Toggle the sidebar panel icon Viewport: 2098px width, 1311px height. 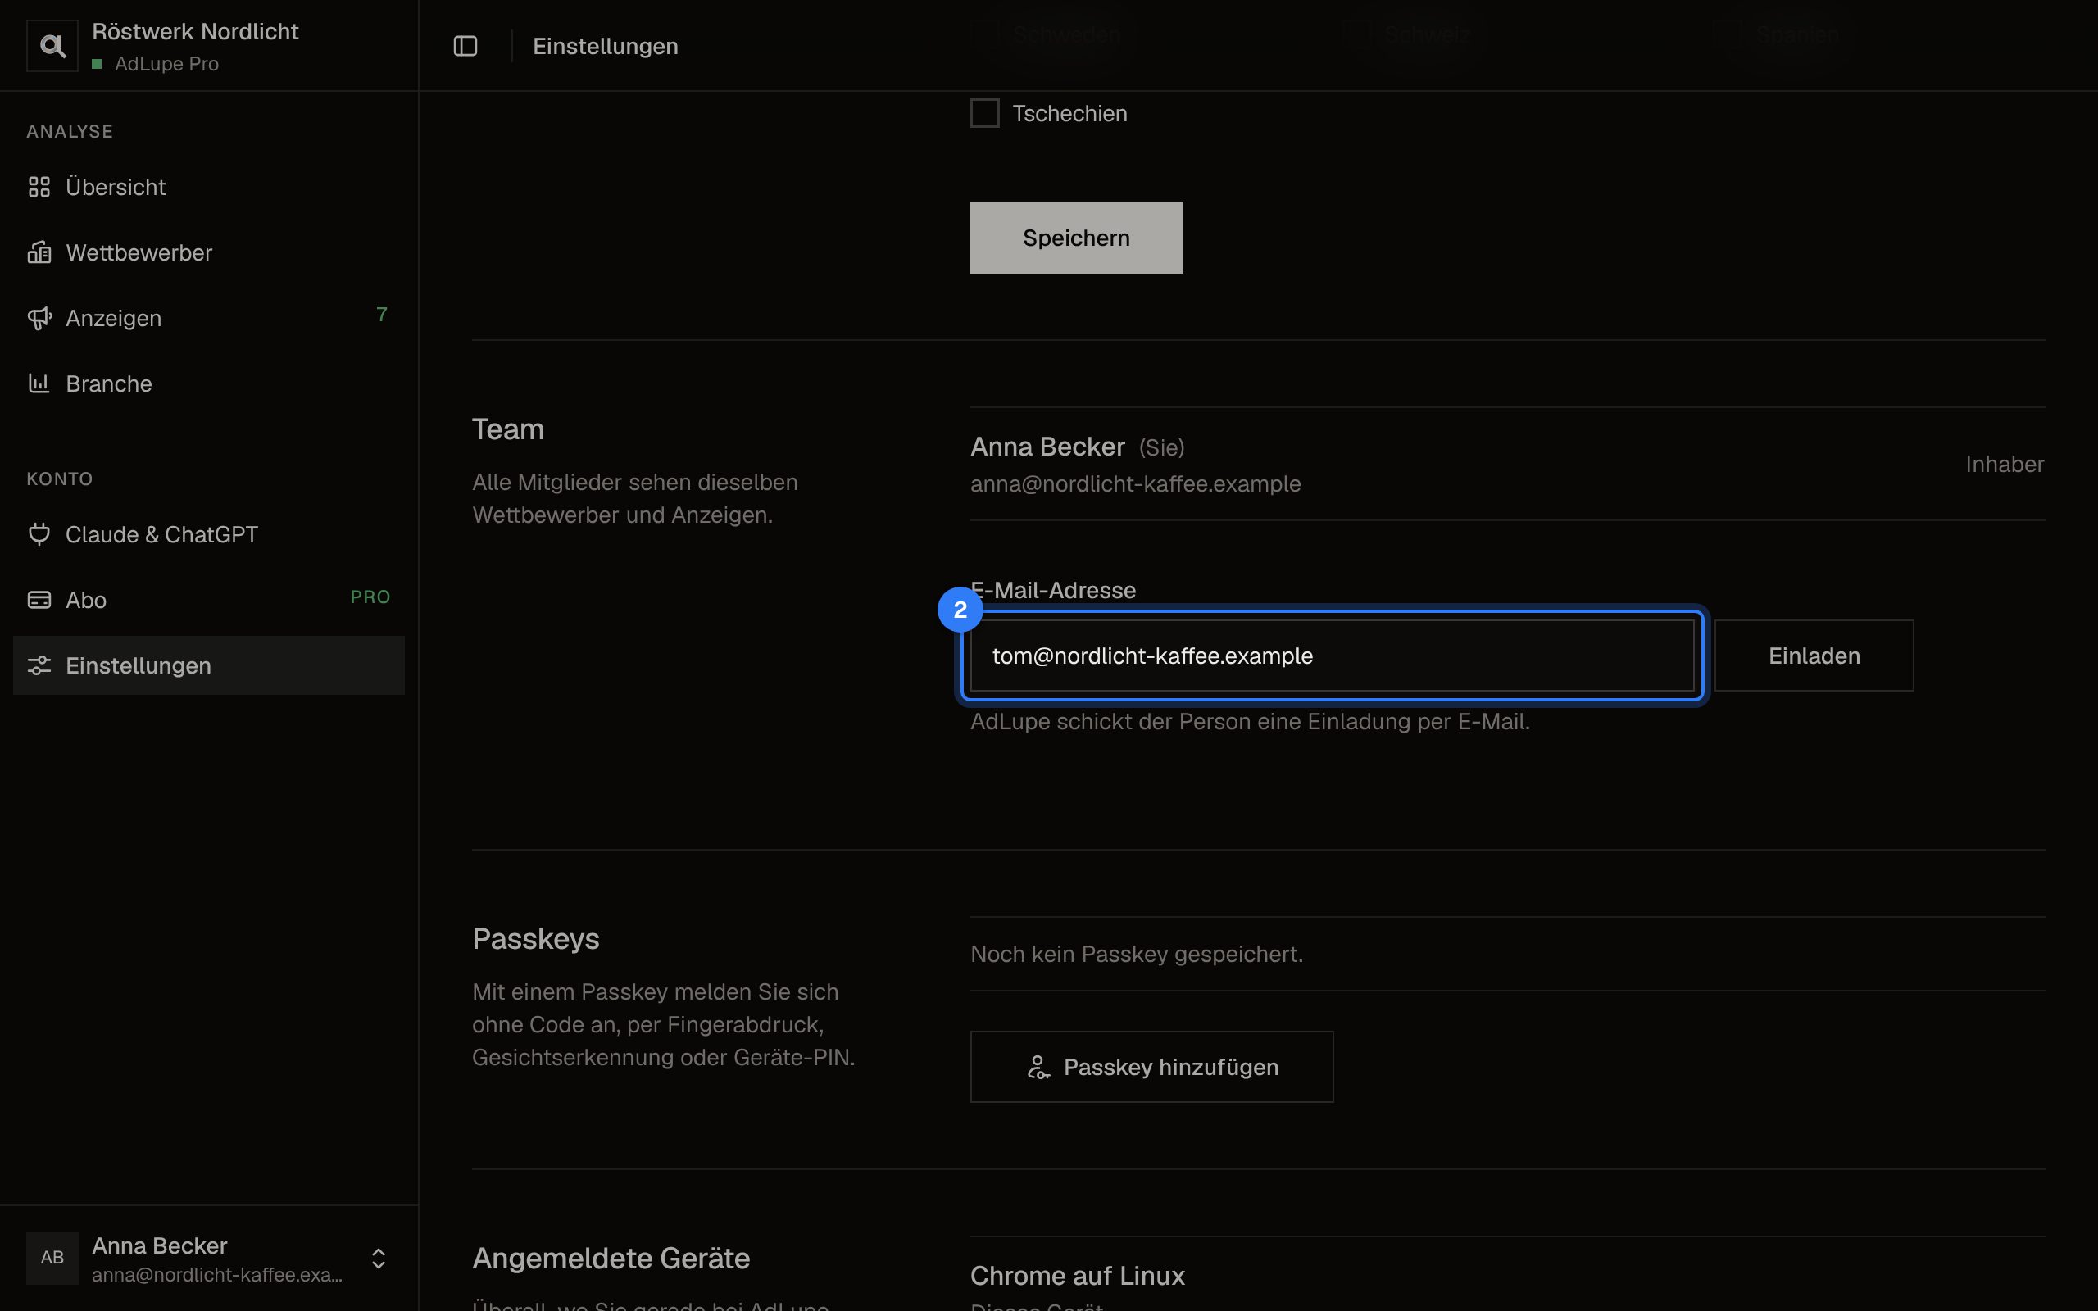465,46
